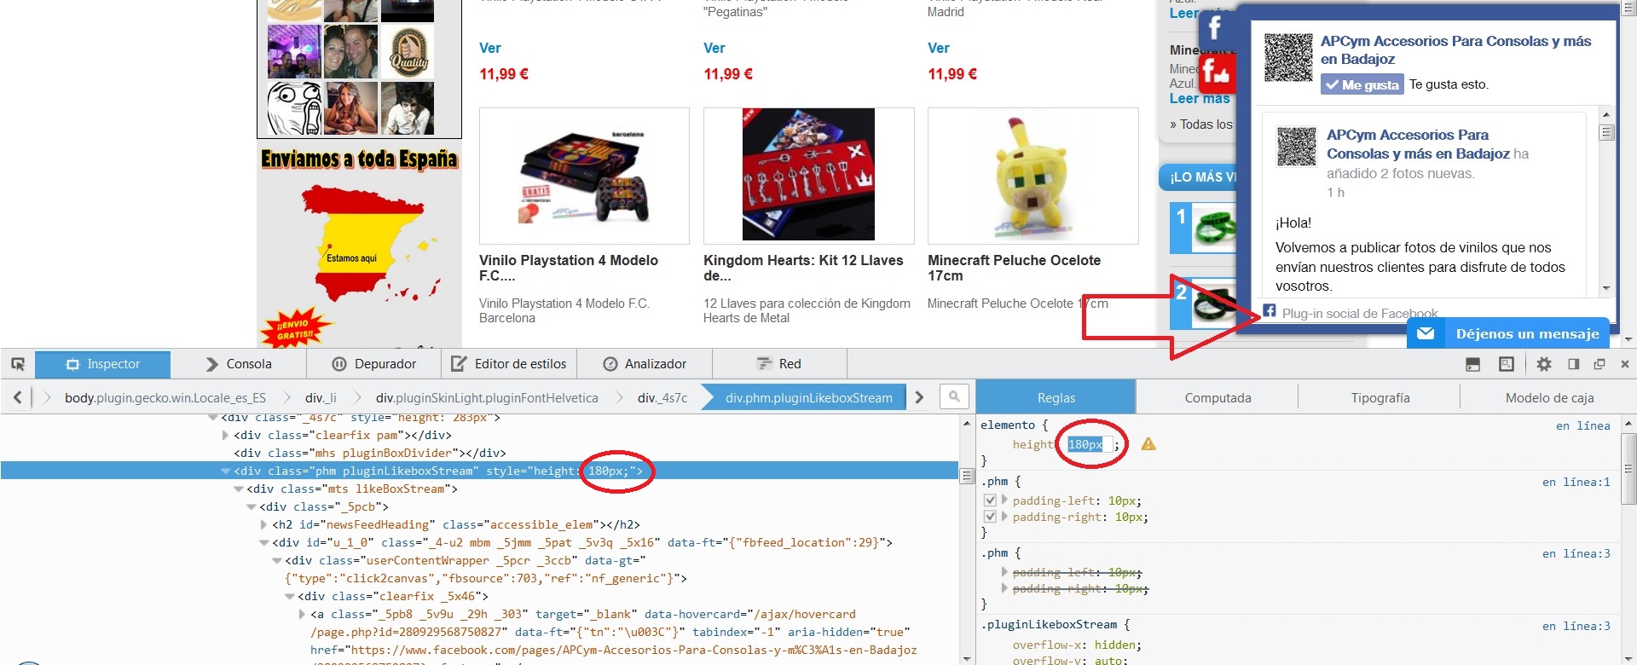Collapse the u_1_0 div node
Image resolution: width=1637 pixels, height=665 pixels.
pos(263,542)
